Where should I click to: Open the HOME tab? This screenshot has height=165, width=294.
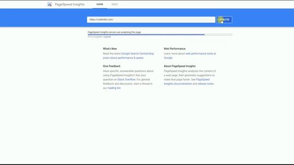[100, 4]
